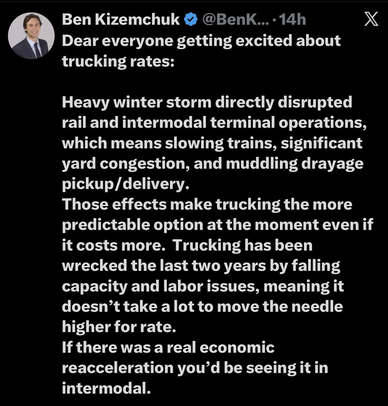This screenshot has height=406, width=388.
Task: Open the Ben Kizemchuk display name link
Action: 121,20
